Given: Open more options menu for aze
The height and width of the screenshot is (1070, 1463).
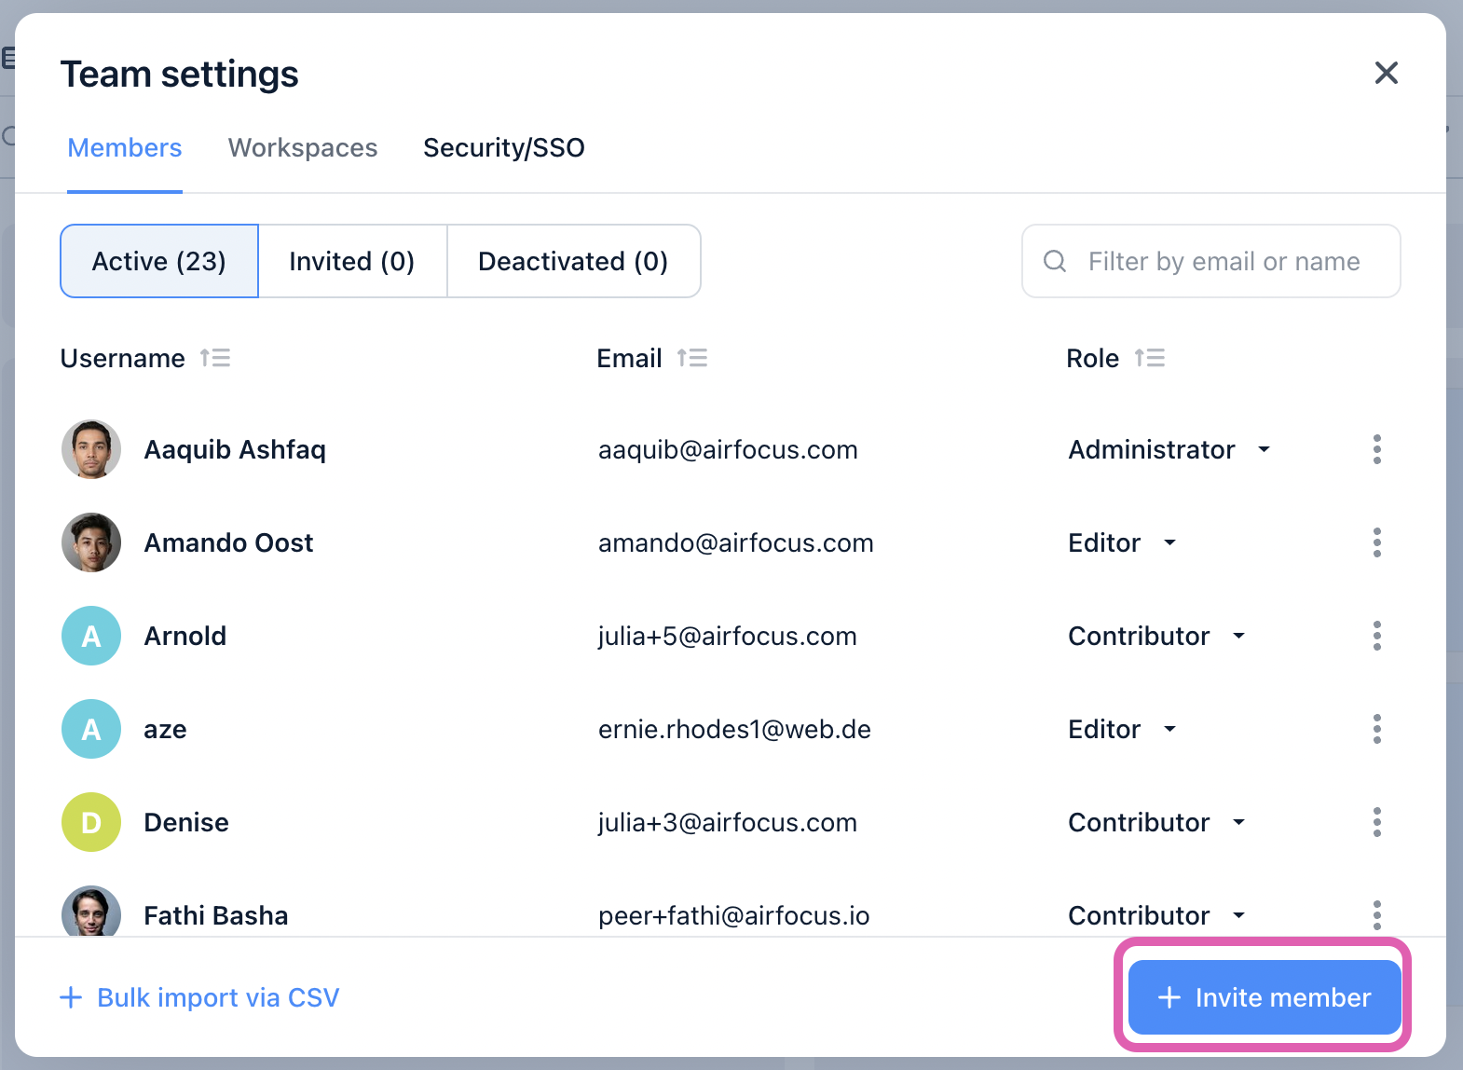Looking at the screenshot, I should tap(1376, 729).
